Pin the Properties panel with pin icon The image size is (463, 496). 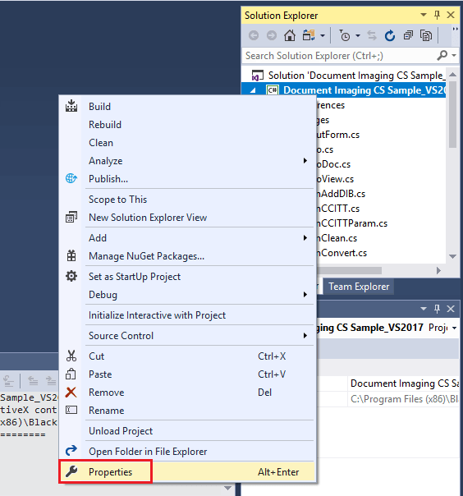pyautogui.click(x=437, y=309)
